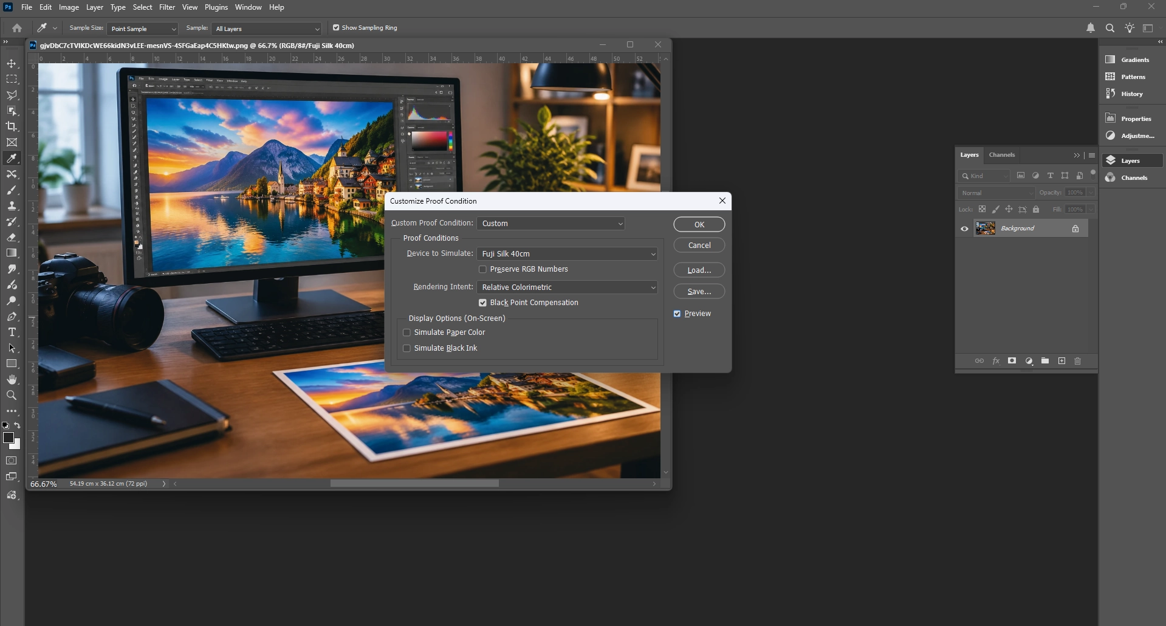Open the Sample All Layers dropdown

point(267,29)
